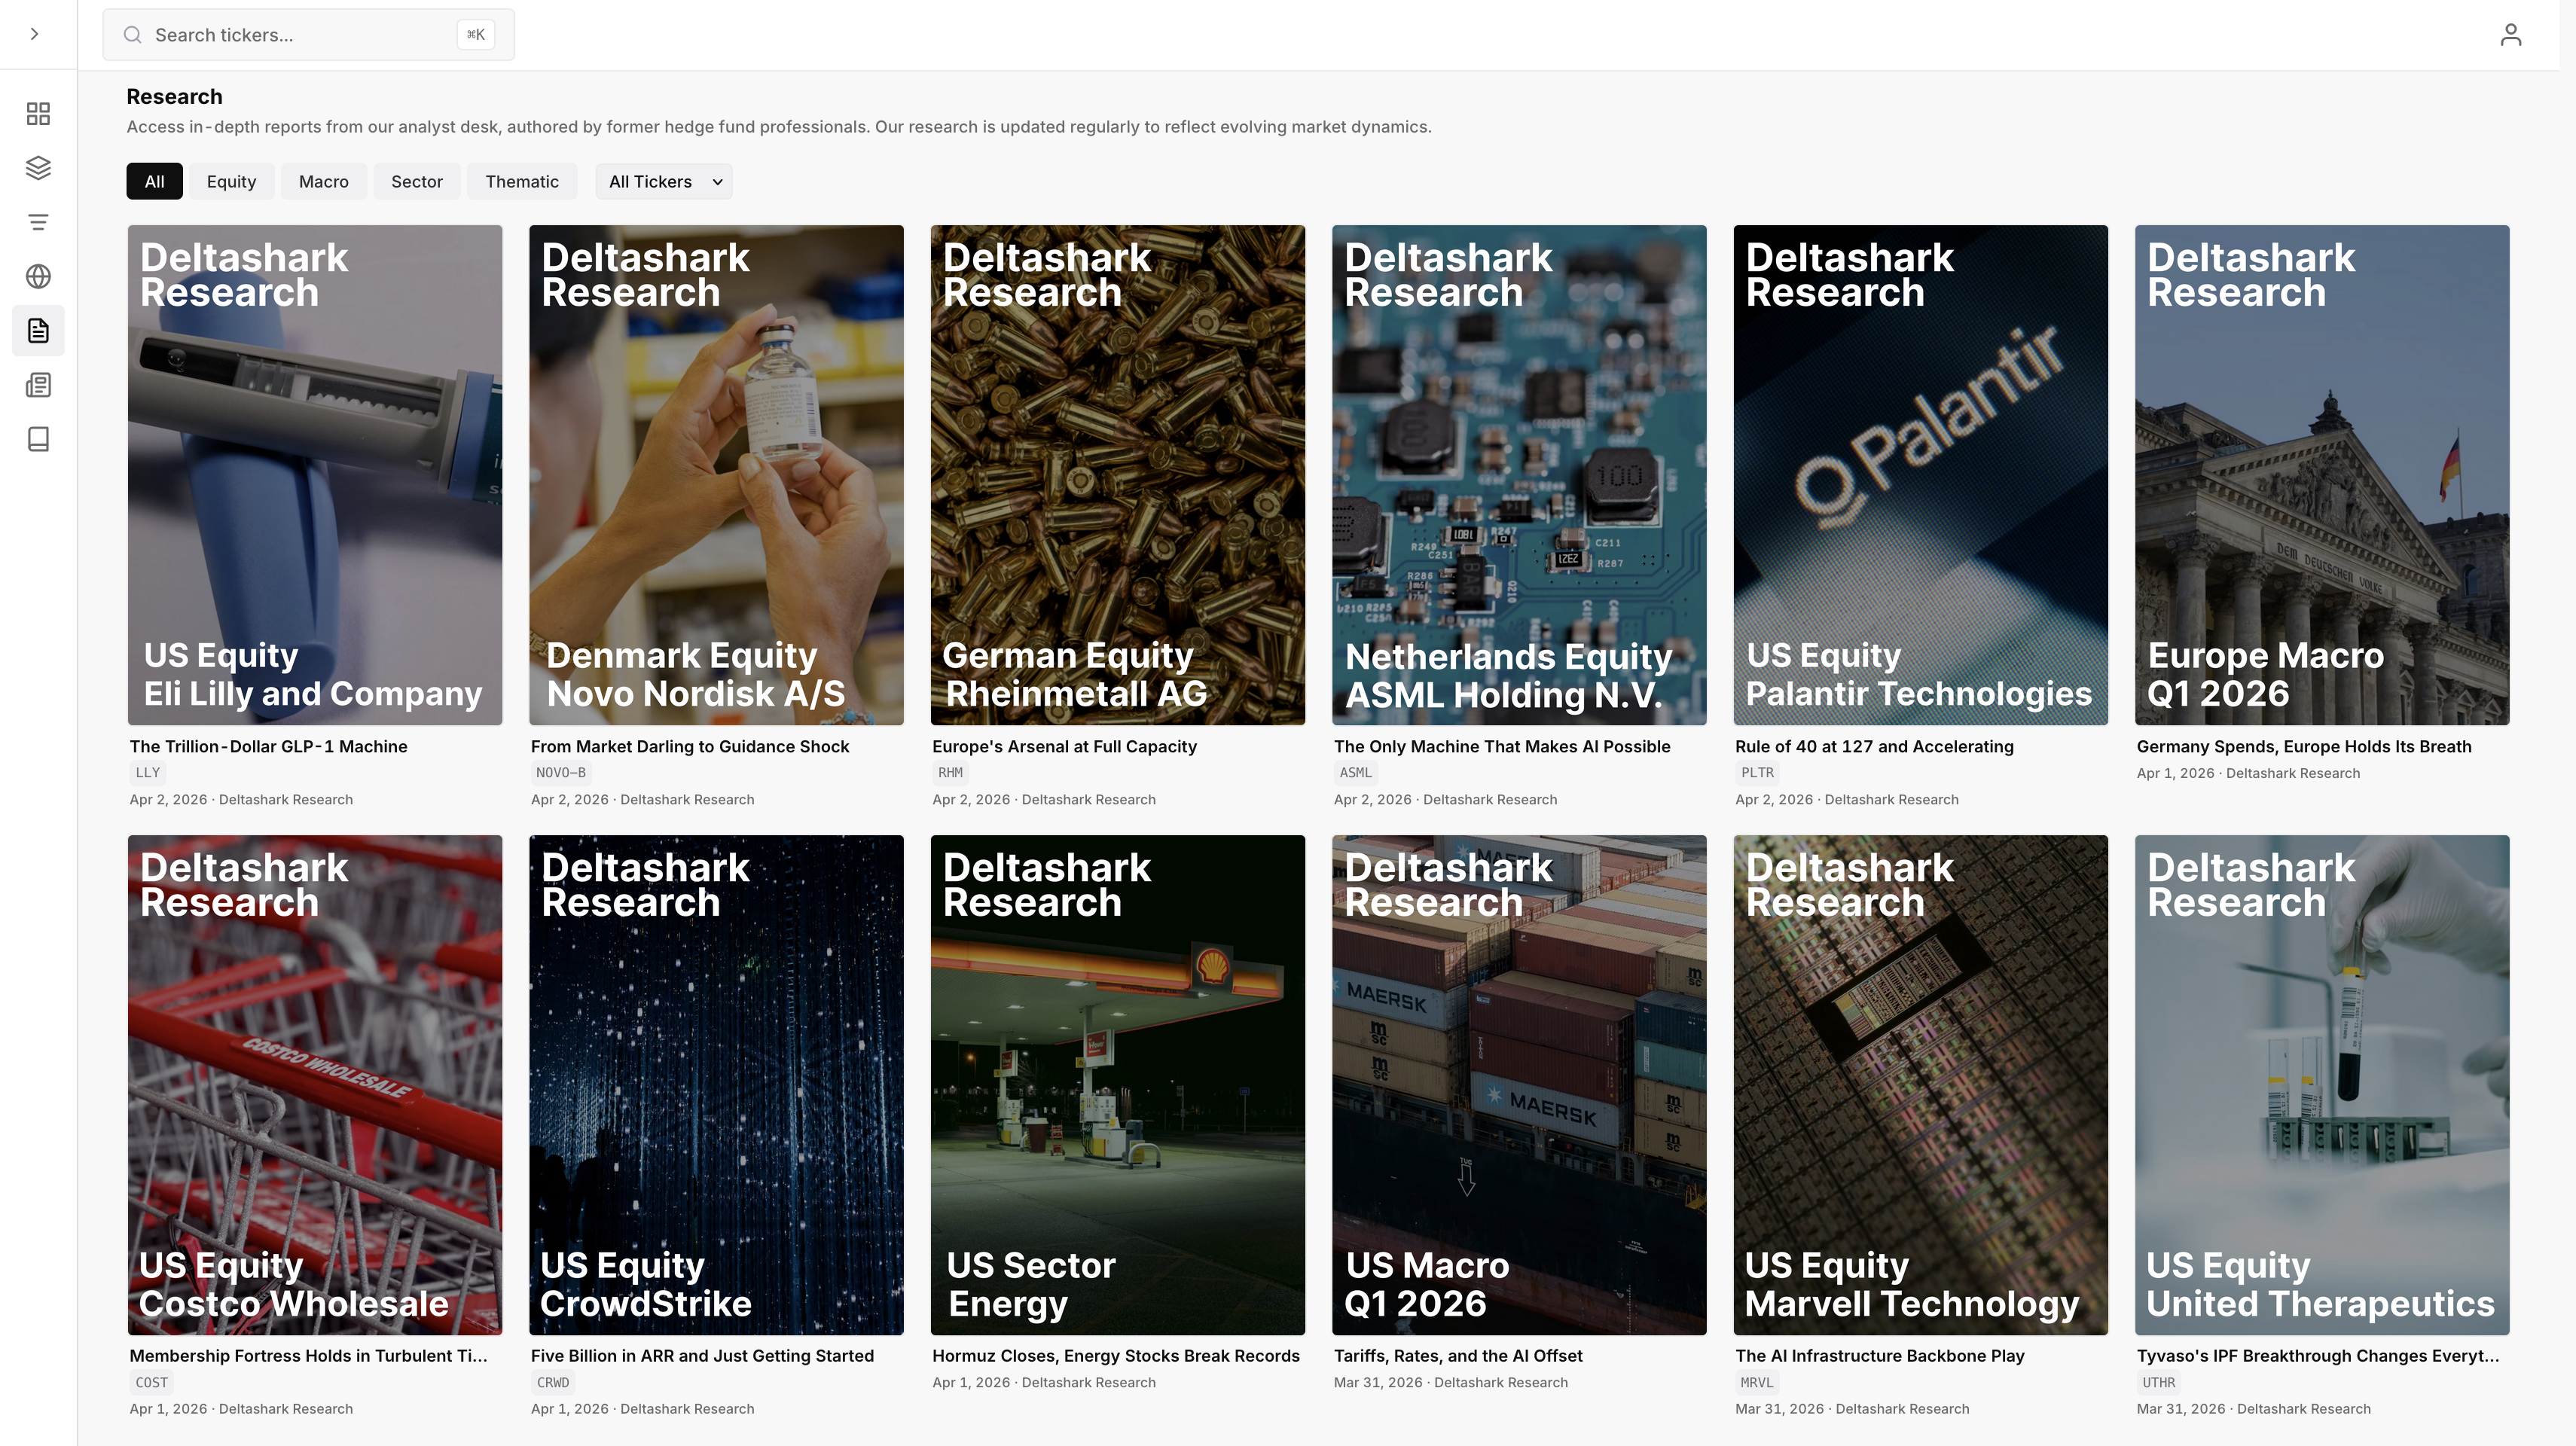Open the newspaper news icon in sidebar
This screenshot has width=2576, height=1446.
38,384
